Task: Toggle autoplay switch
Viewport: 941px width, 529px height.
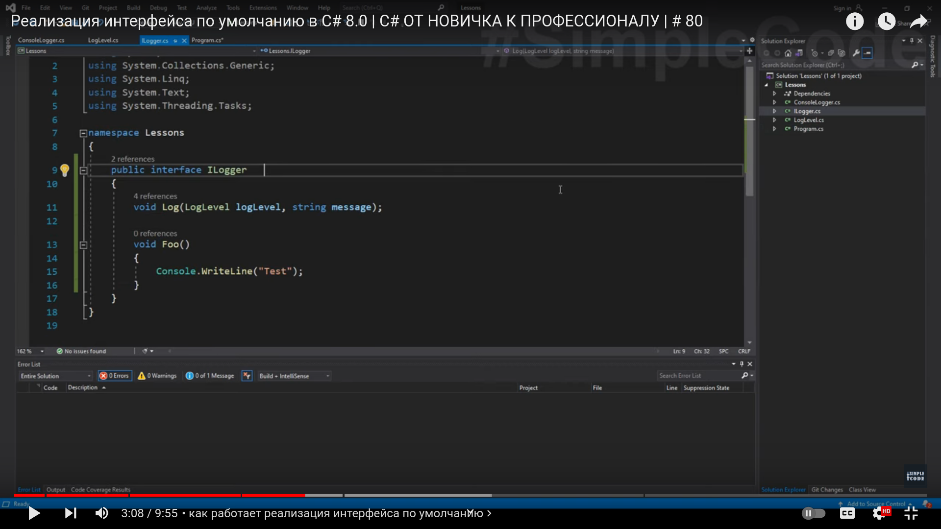Action: coord(814,513)
